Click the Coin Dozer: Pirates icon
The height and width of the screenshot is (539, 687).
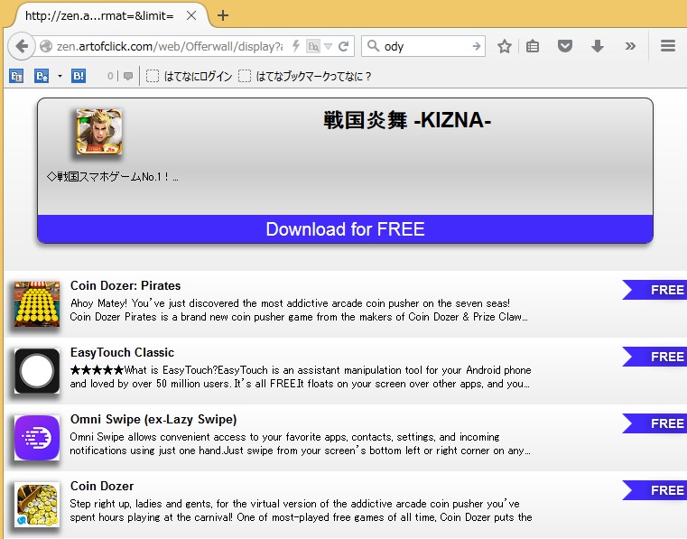click(37, 304)
